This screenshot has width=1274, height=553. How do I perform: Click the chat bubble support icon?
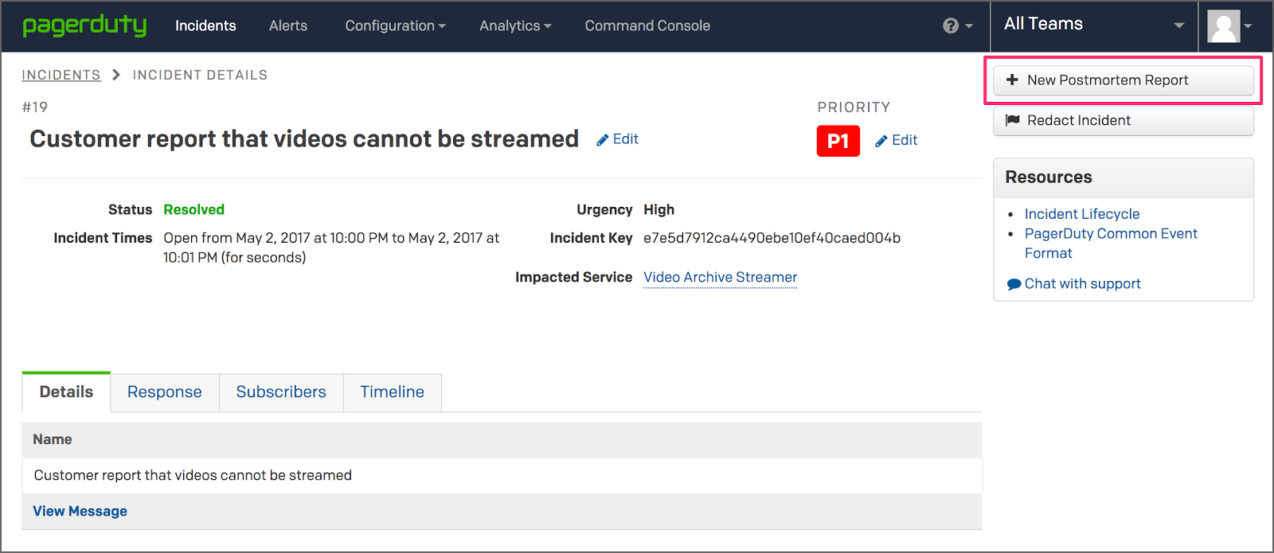(1014, 284)
